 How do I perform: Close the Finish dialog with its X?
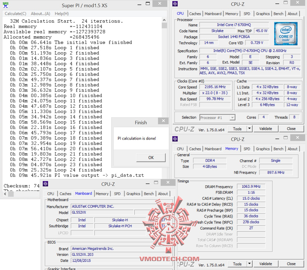164,121
